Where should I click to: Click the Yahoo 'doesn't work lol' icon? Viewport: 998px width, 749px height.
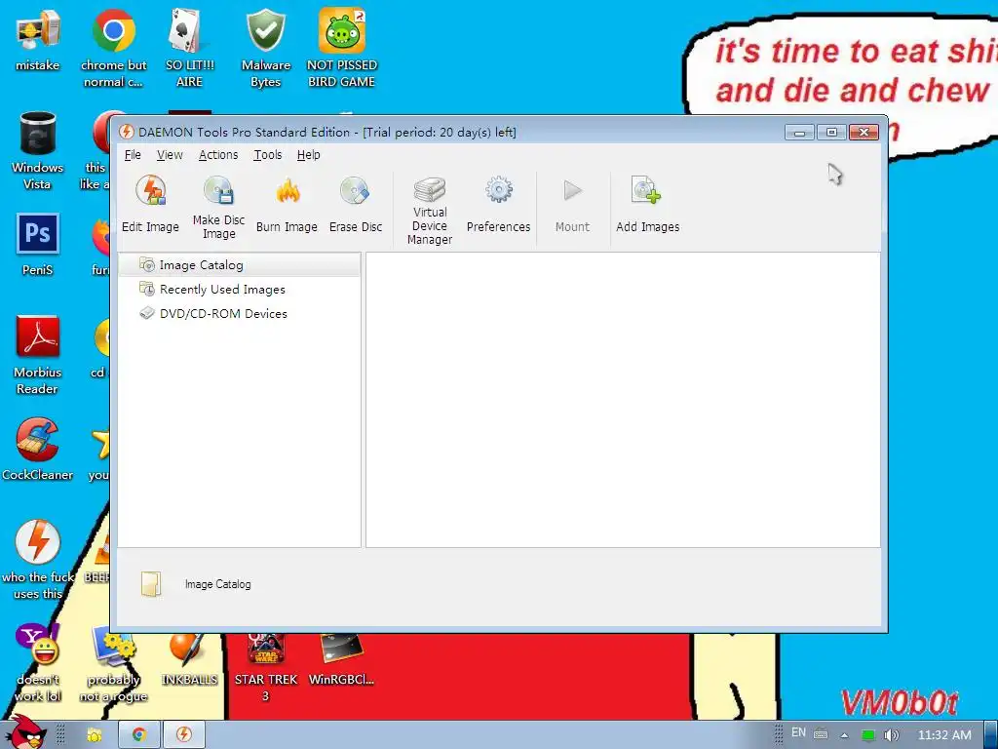38,662
